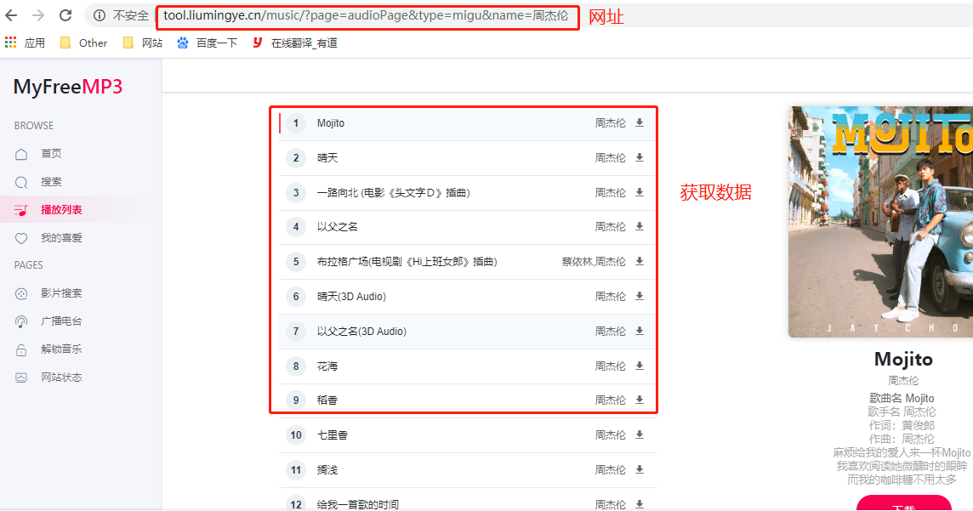This screenshot has height=511, width=973.
Task: Open 我的喜爱 in the sidebar
Action: 61,237
